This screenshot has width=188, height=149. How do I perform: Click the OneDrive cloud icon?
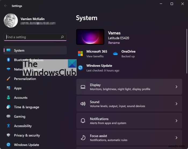115,53
